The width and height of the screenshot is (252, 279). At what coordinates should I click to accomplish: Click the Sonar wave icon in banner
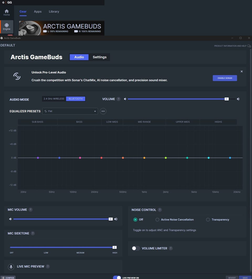pyautogui.click(x=17, y=76)
